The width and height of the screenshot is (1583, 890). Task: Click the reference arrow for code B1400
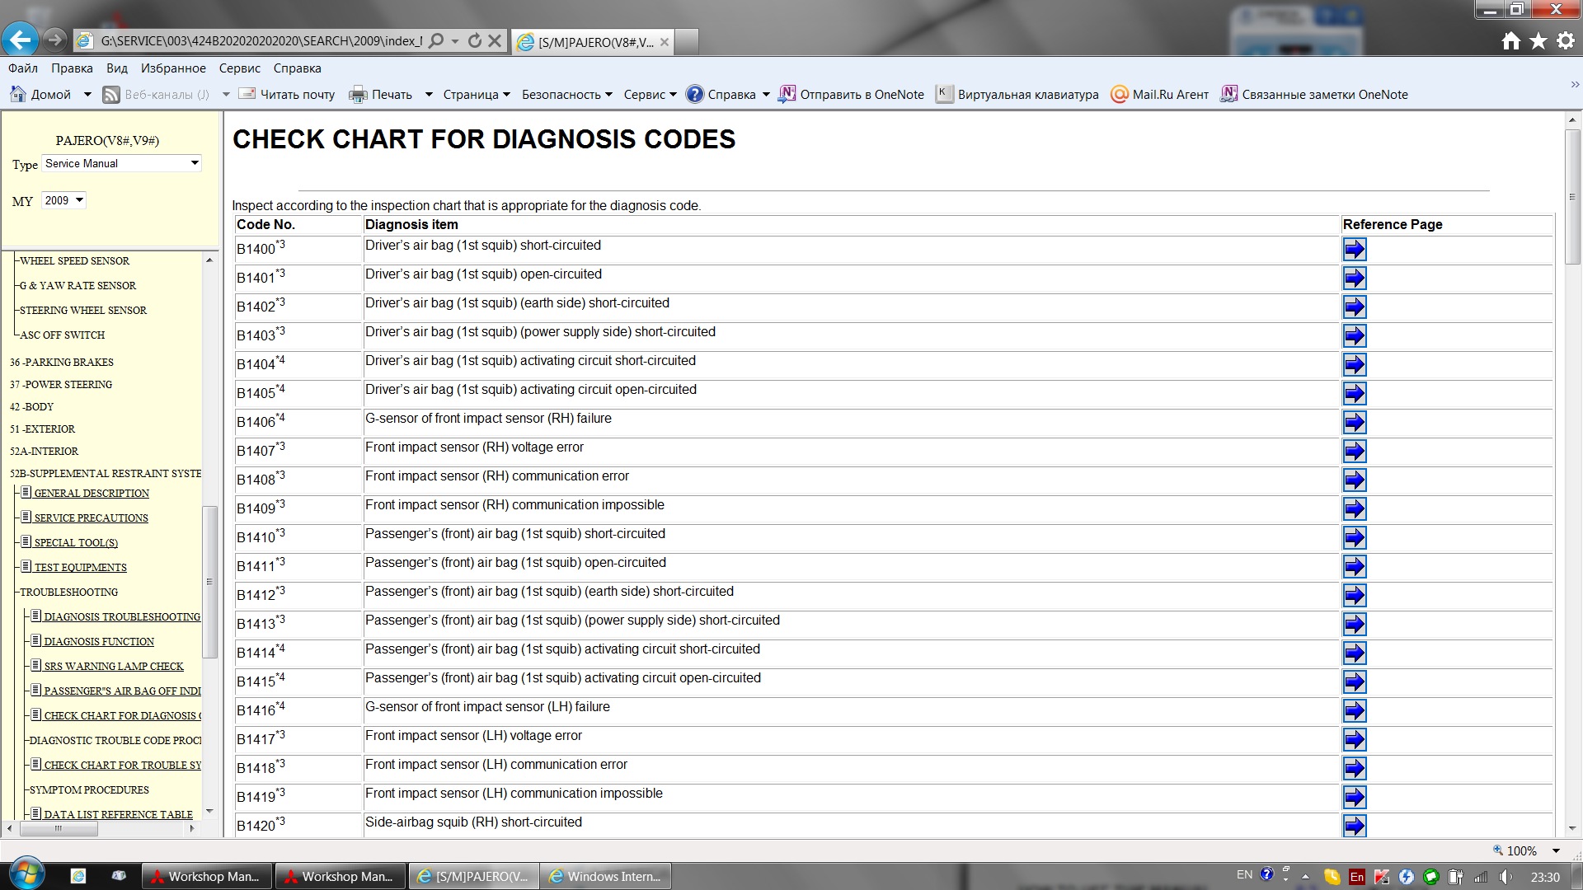coord(1354,249)
